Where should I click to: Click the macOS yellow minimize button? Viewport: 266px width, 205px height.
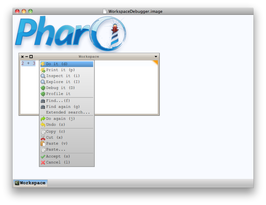click(x=24, y=11)
